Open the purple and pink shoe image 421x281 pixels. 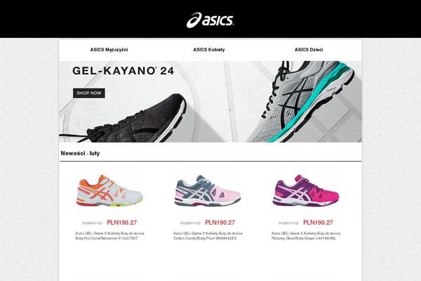click(306, 190)
